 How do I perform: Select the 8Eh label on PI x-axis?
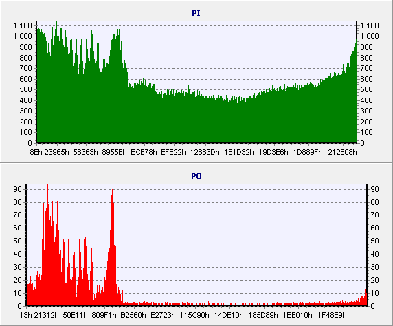click(36, 152)
